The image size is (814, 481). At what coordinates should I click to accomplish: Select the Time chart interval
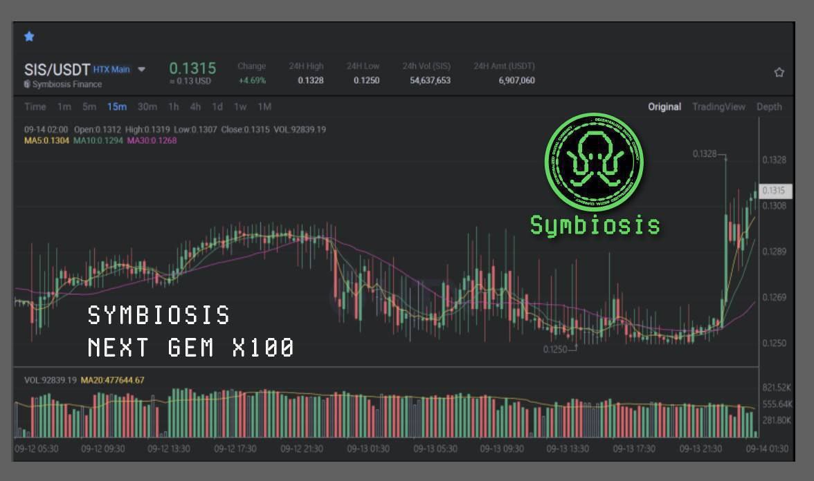(35, 106)
